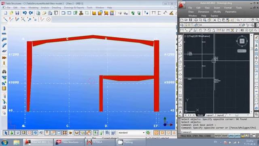Select the Line tool in AutoCAD draw toolbar
The image size is (259, 146).
[180, 37]
